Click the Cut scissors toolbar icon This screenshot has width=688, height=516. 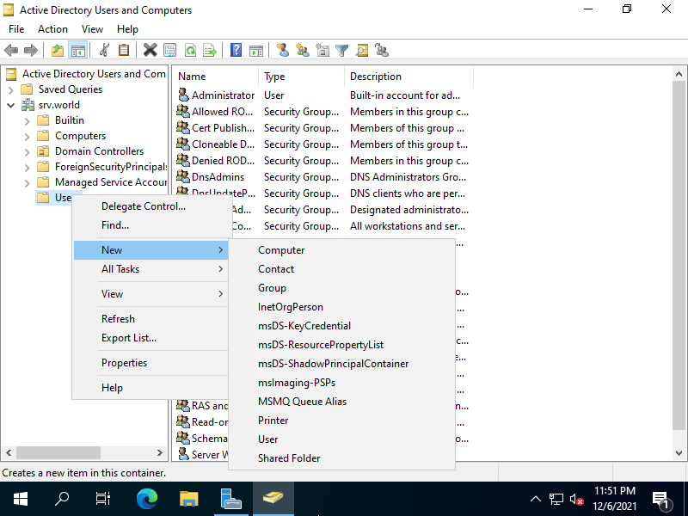click(104, 51)
